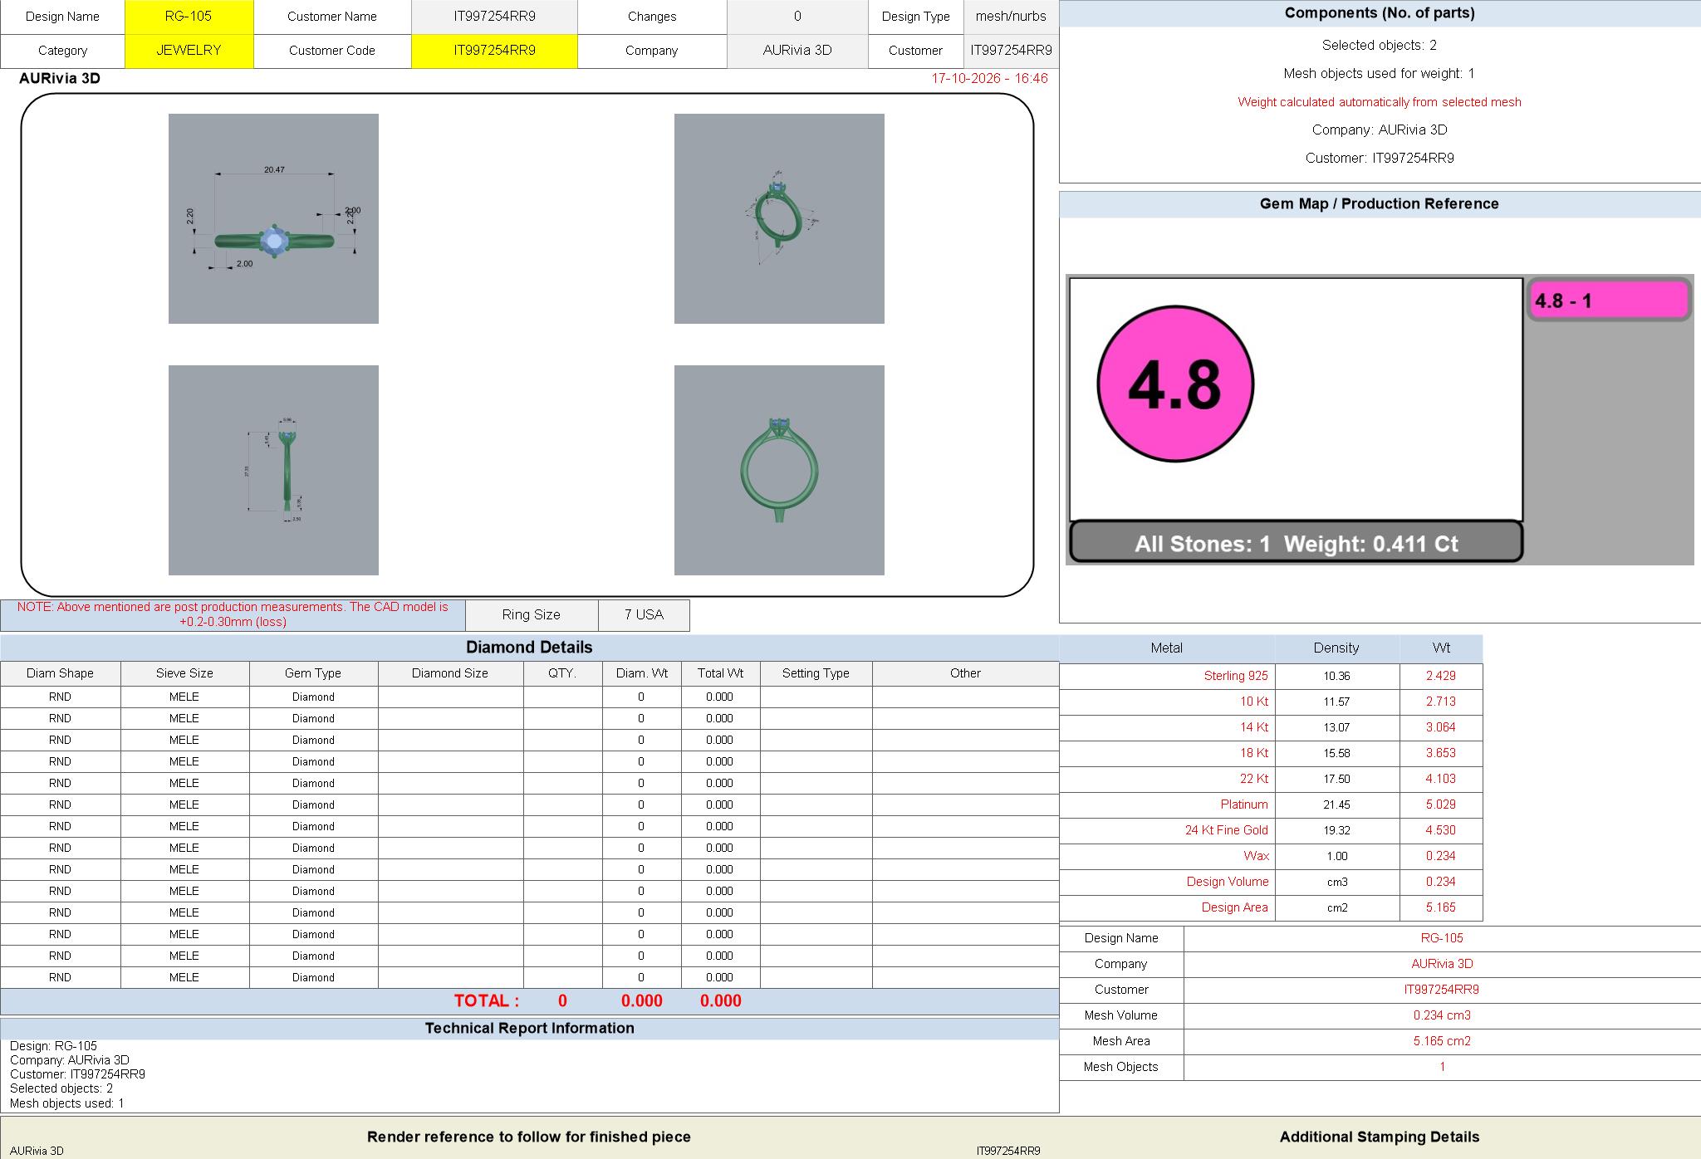
Task: Select the side-view ring thumbnail
Action: 273,470
